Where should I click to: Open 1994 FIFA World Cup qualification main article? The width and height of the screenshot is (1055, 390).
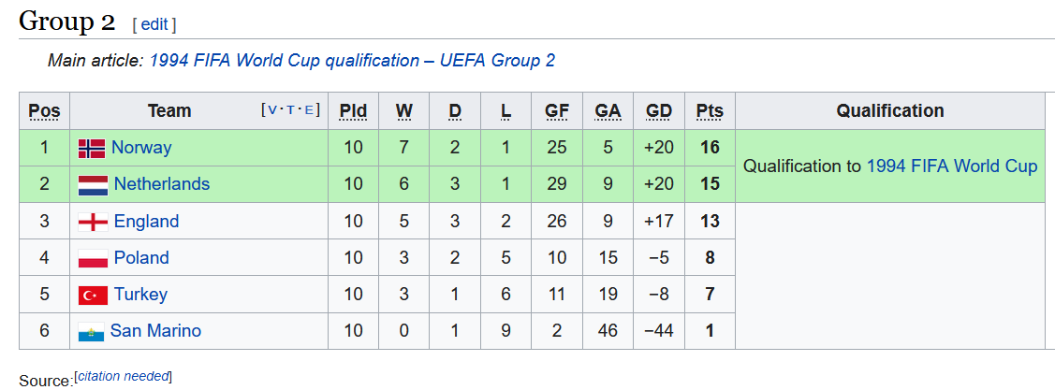352,61
